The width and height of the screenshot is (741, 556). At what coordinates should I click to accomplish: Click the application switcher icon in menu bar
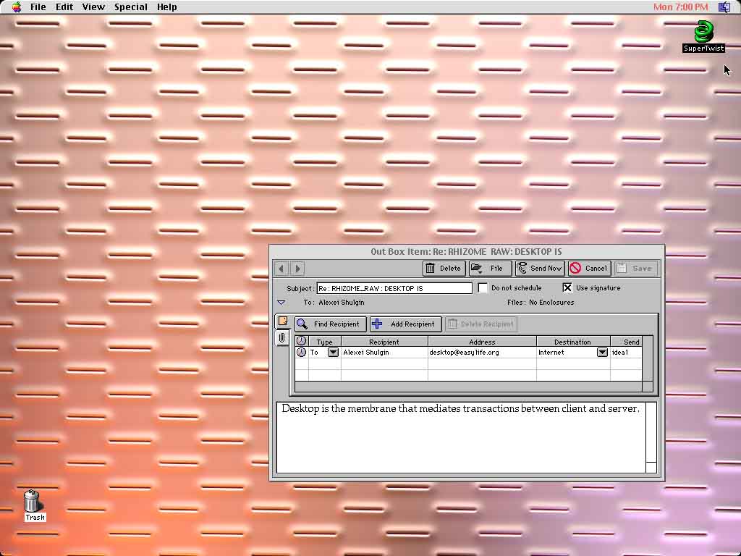point(724,7)
